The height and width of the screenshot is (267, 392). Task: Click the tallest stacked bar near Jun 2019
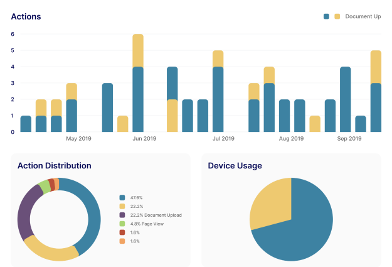point(138,82)
